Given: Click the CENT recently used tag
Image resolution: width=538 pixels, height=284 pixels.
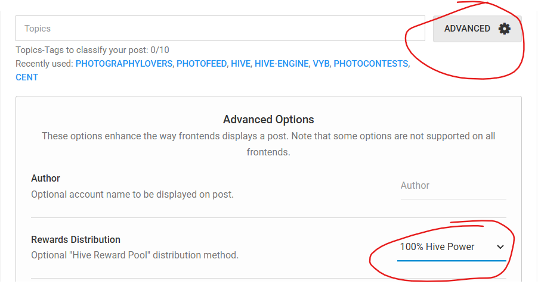Looking at the screenshot, I should [x=27, y=77].
